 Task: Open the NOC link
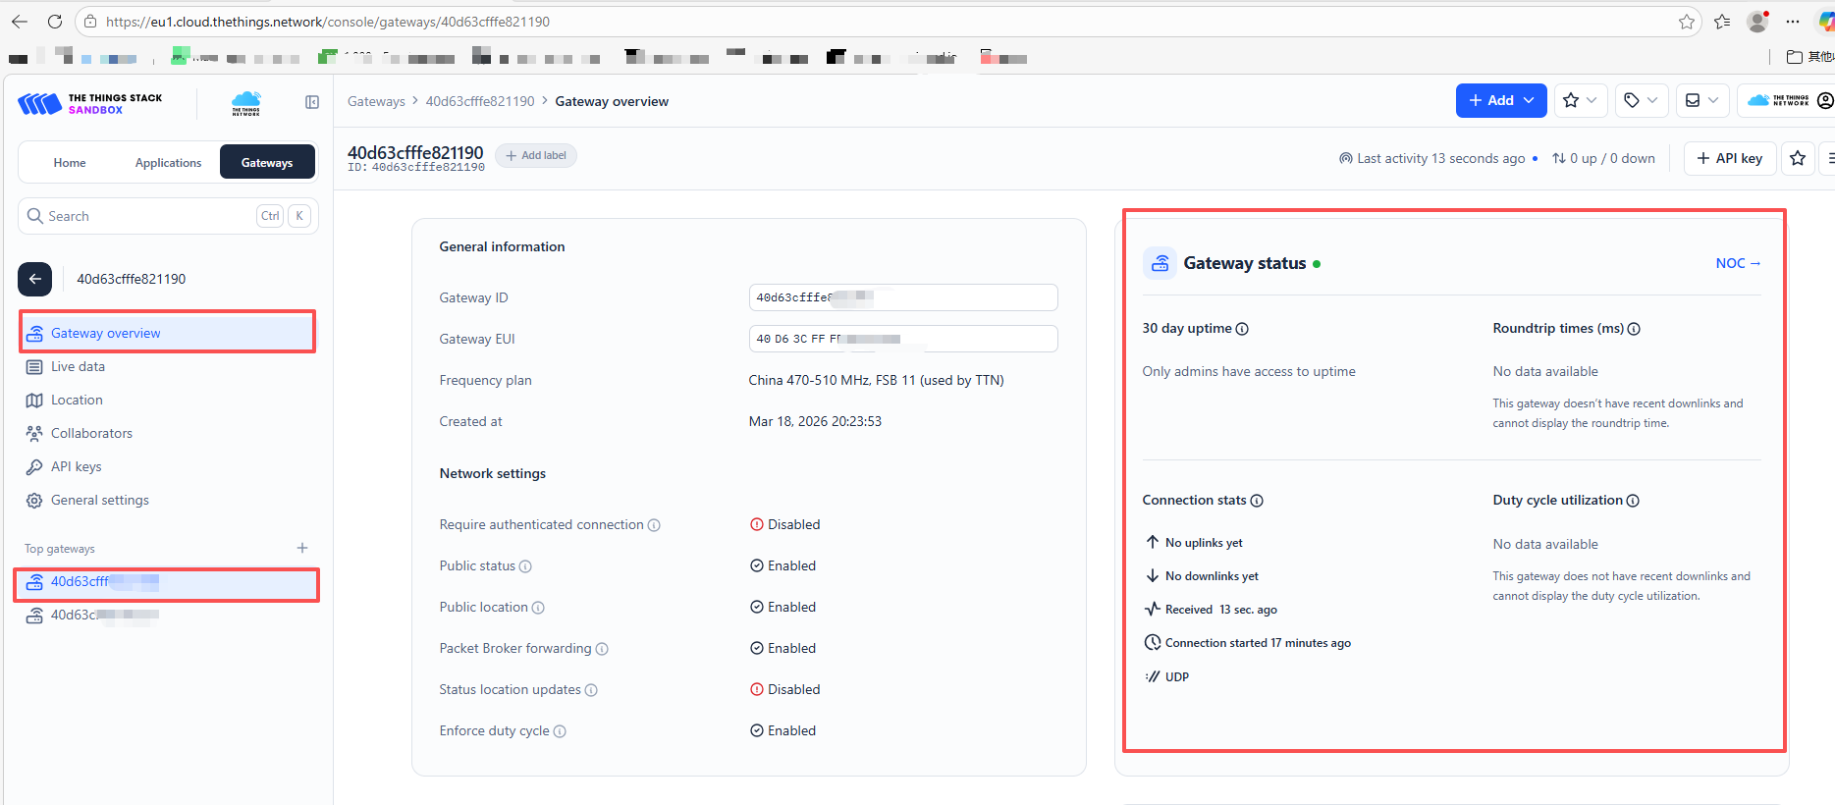point(1737,263)
